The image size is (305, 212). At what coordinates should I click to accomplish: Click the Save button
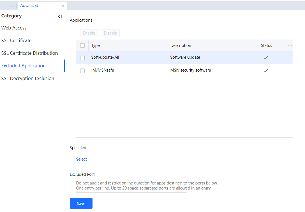[x=81, y=203]
